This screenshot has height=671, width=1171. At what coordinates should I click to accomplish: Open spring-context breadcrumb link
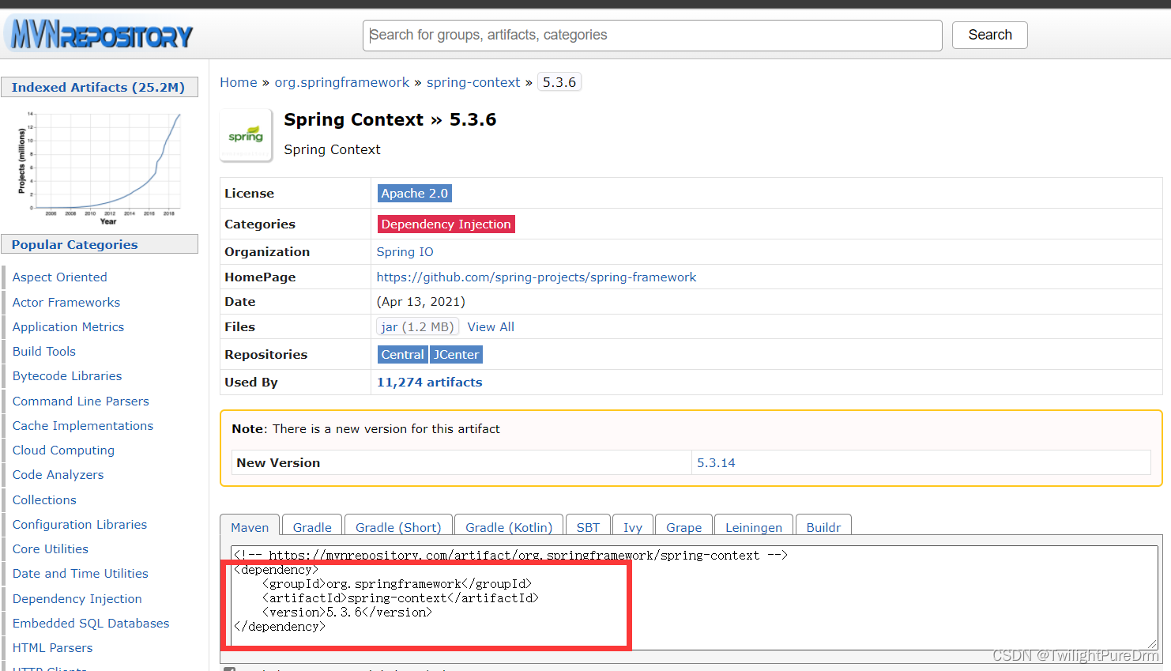point(473,82)
